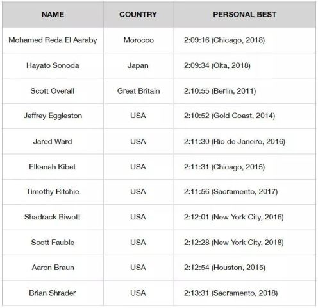318x308 pixels.
Task: Select the Hayato Sonoda name cell
Action: pos(53,65)
